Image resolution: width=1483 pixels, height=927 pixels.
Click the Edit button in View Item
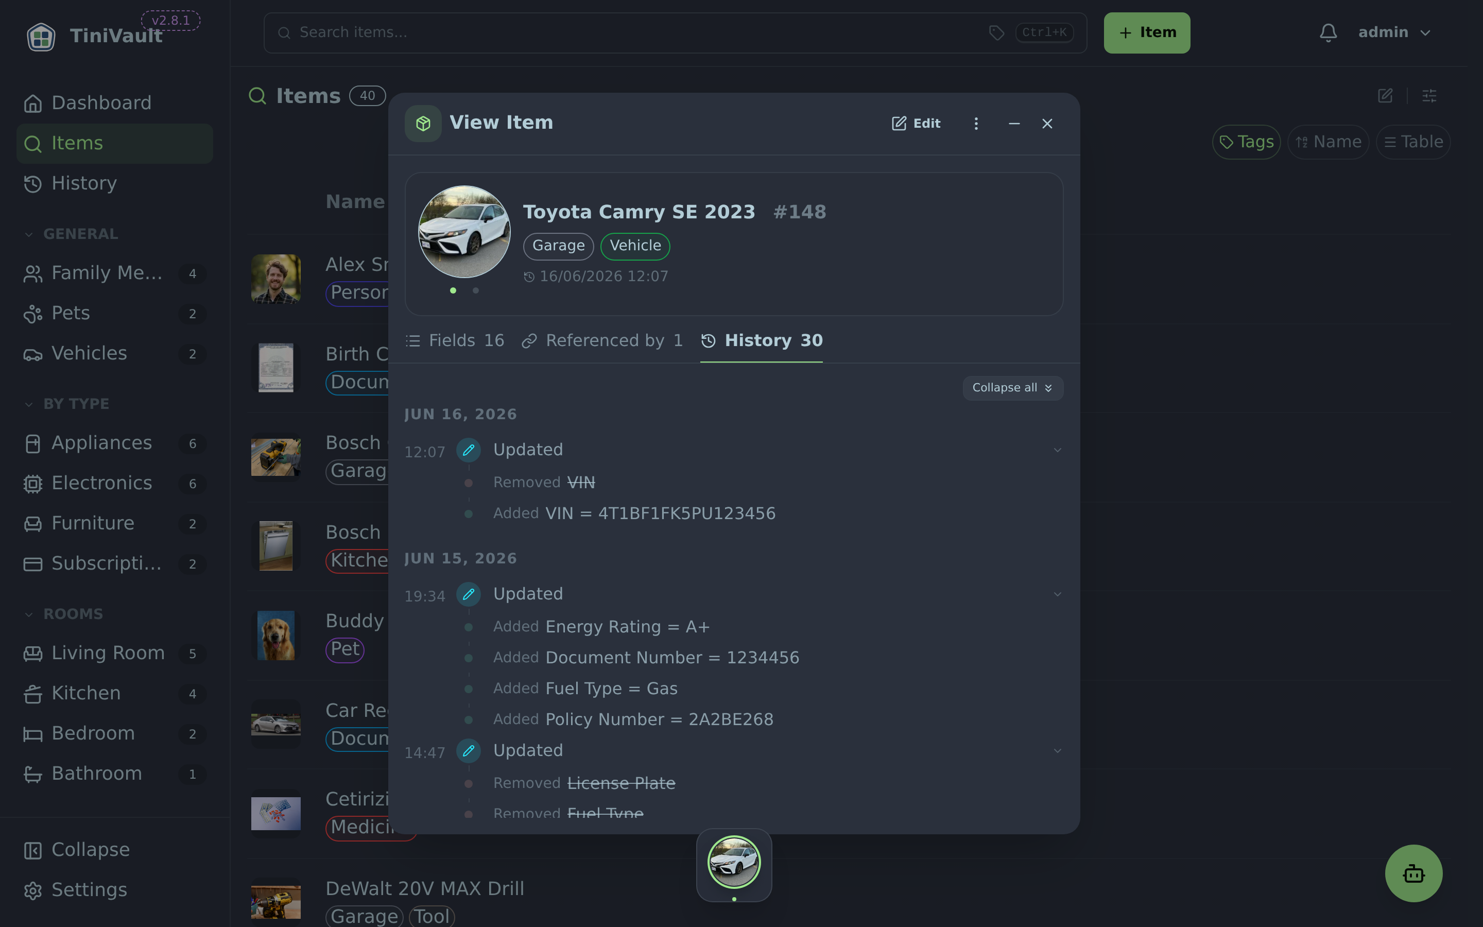pos(916,124)
